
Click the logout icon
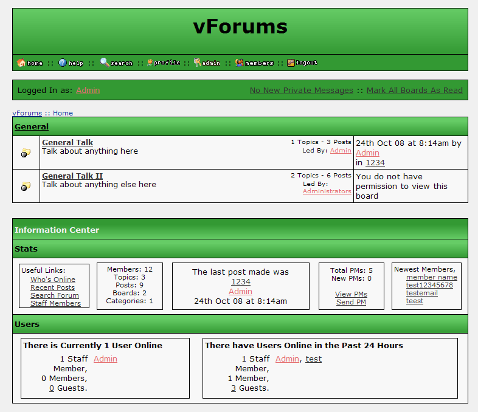(x=291, y=63)
